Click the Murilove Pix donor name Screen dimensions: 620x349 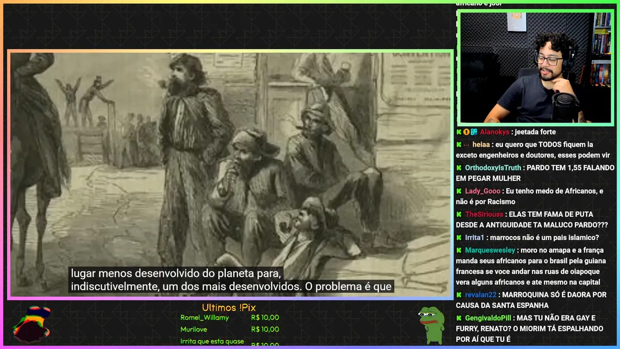[194, 330]
